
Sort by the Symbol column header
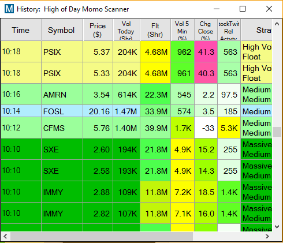click(62, 30)
